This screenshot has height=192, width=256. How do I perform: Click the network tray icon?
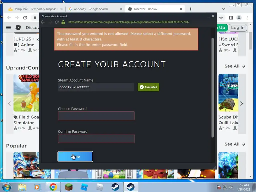(x=225, y=187)
